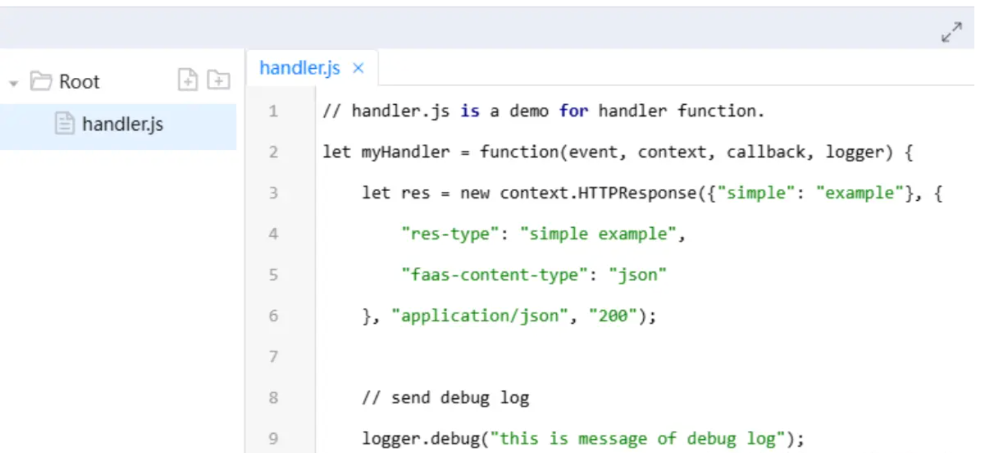Click the "simple example" string value
This screenshot has width=995, height=453.
(597, 234)
